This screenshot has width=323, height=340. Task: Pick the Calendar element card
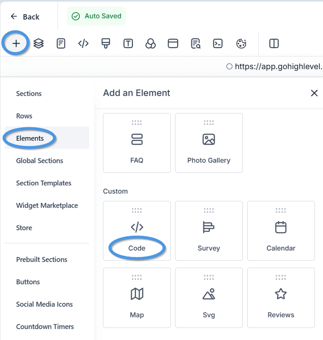tap(281, 231)
